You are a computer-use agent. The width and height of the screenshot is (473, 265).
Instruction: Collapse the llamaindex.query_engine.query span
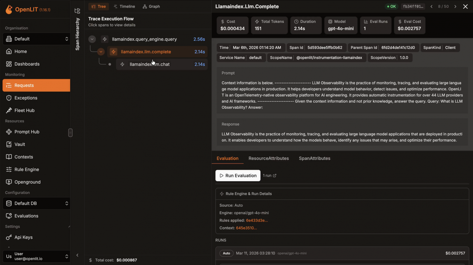pyautogui.click(x=92, y=39)
